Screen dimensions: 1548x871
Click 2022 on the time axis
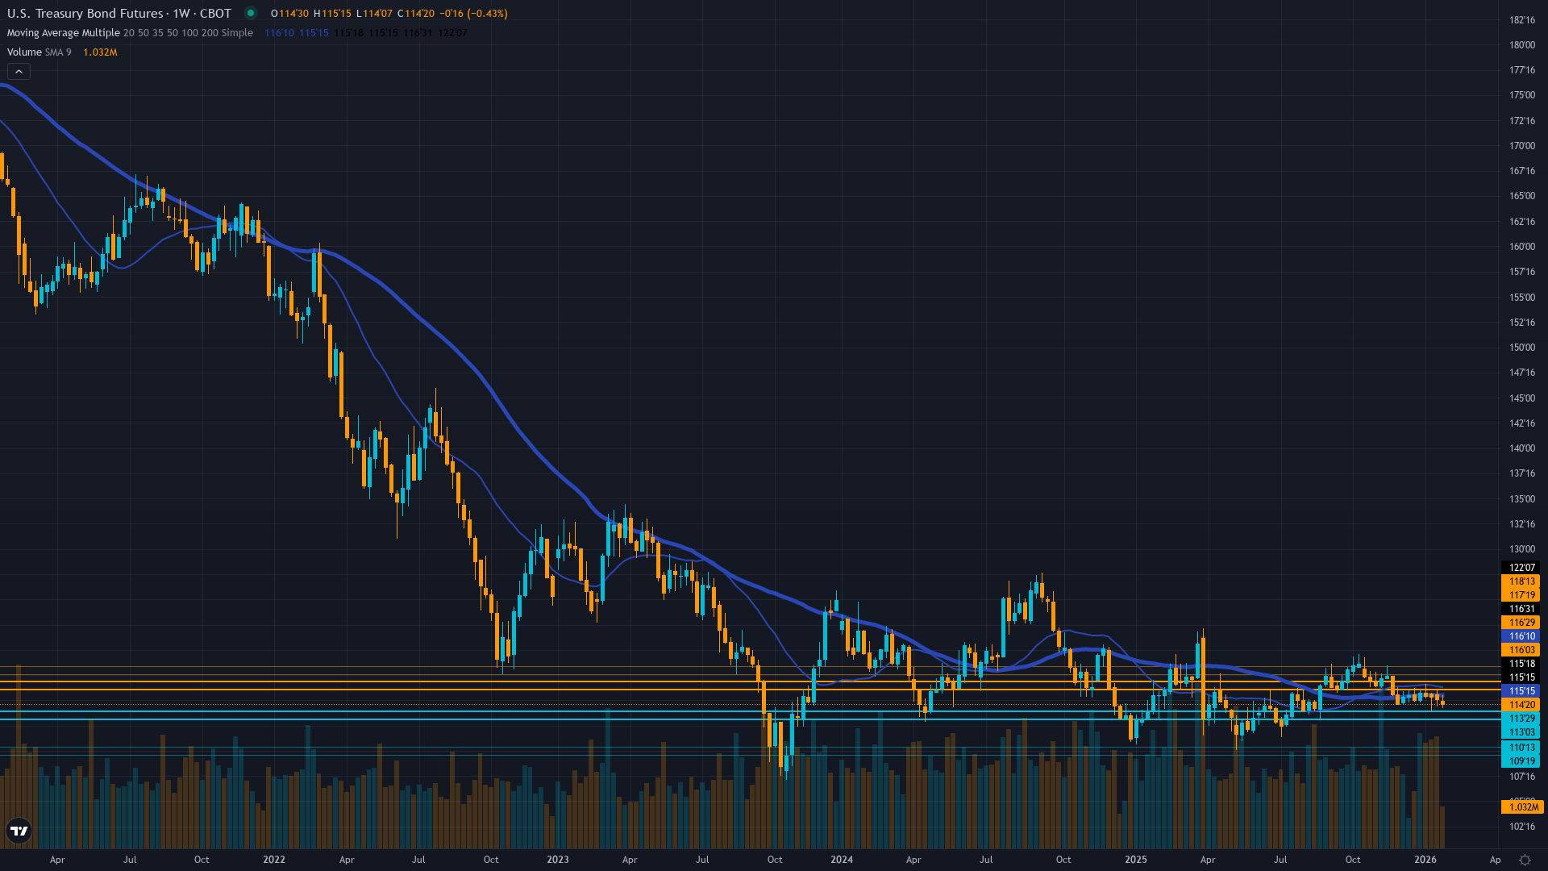pos(274,860)
